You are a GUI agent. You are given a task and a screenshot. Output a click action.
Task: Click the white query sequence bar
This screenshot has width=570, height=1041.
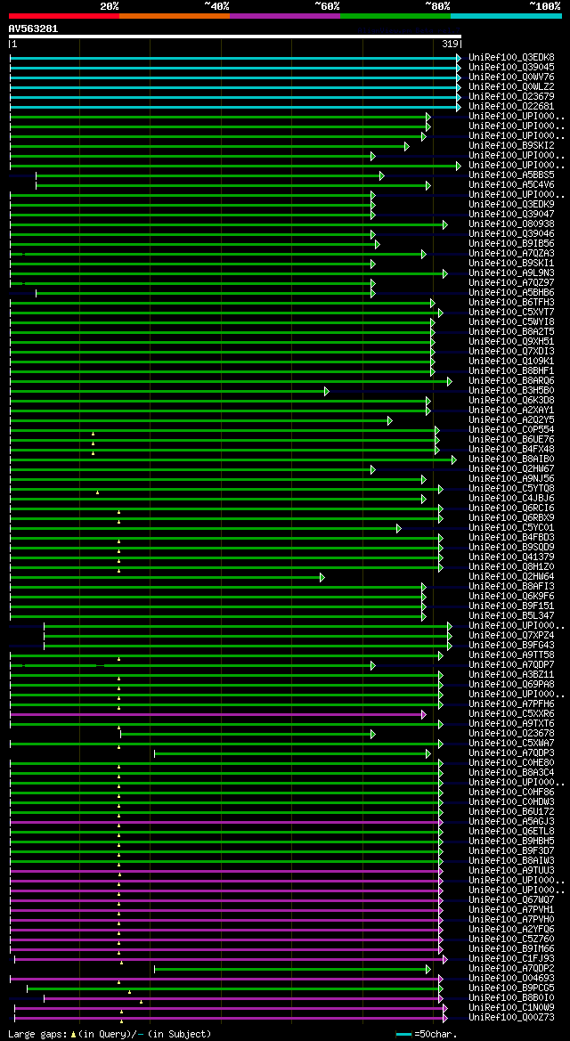(234, 37)
